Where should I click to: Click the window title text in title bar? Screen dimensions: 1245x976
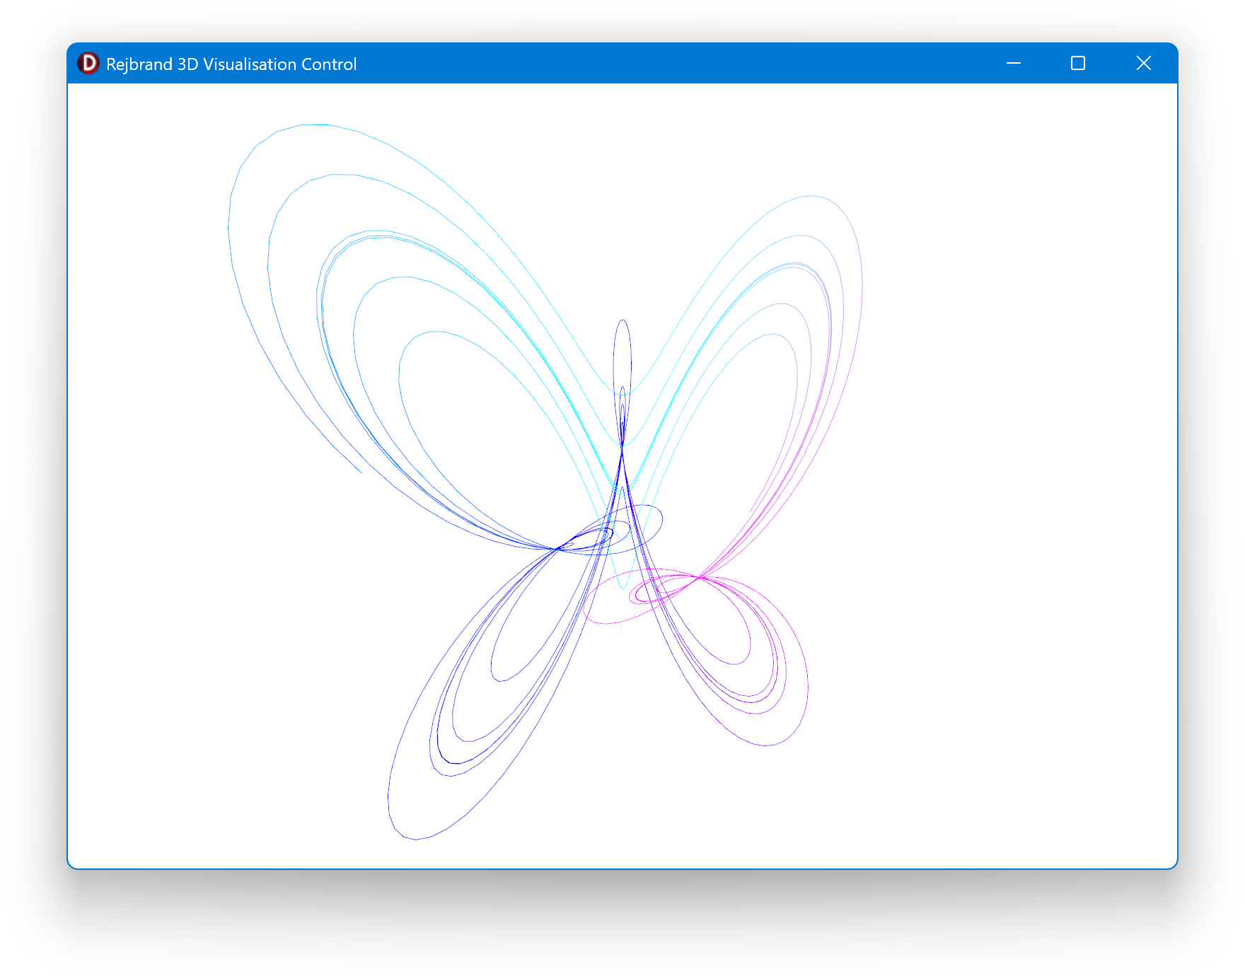pos(231,64)
